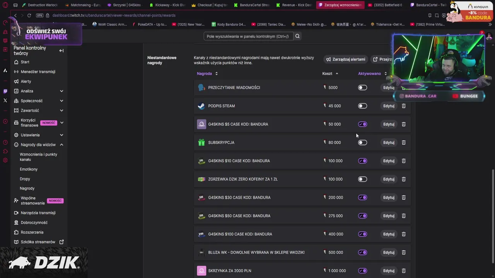
Task: Enable PODPIS STEAM reward toggle
Action: [362, 106]
